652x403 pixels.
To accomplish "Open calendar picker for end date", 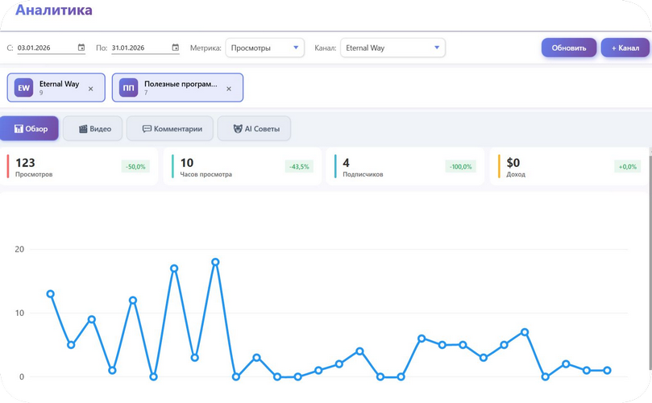I will [x=176, y=48].
